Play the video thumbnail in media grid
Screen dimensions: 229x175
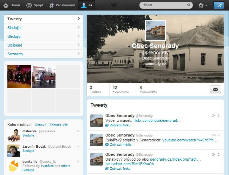(x=19, y=76)
